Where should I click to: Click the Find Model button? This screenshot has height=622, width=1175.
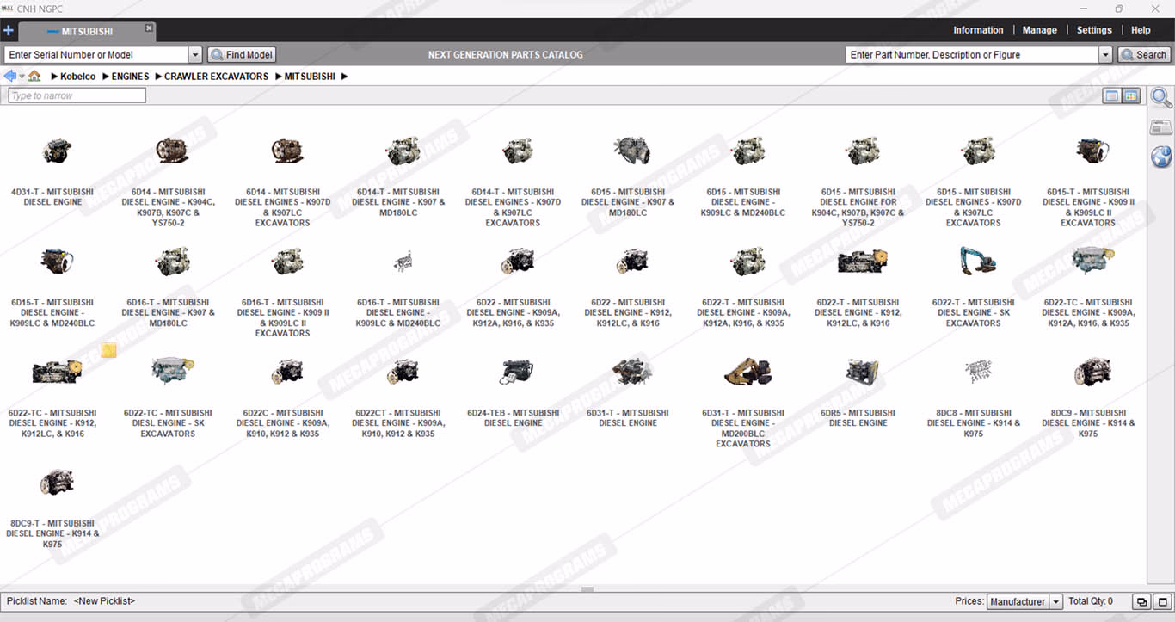click(x=242, y=55)
